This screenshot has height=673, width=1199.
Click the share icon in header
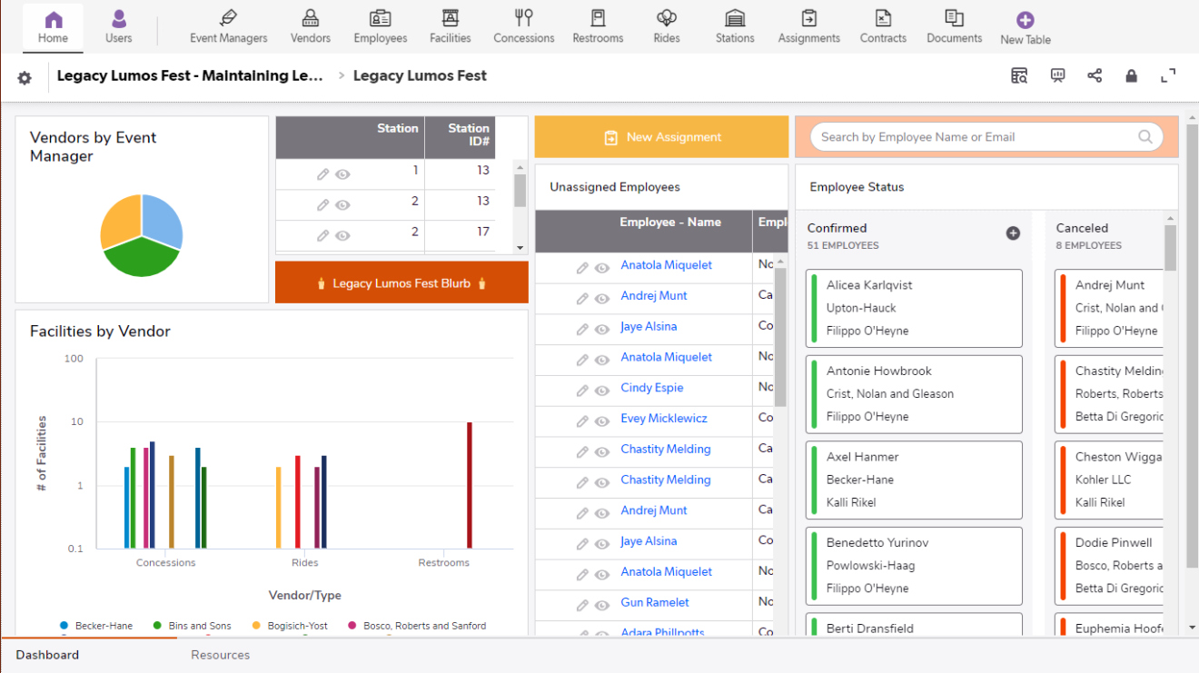(1095, 76)
